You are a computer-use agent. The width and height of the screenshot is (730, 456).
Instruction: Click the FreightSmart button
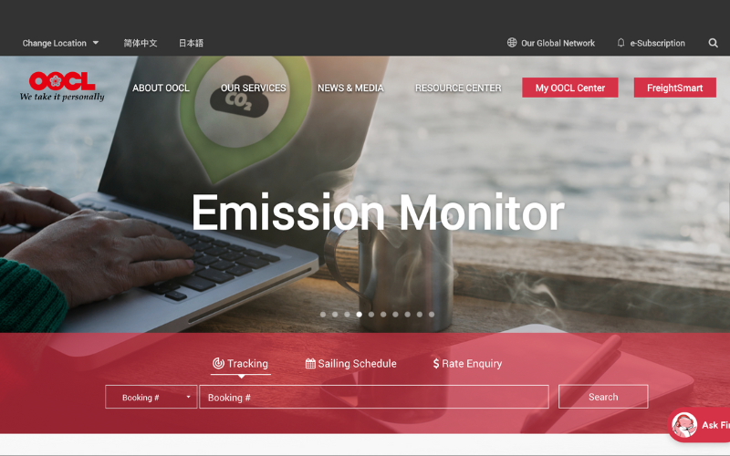tap(674, 88)
